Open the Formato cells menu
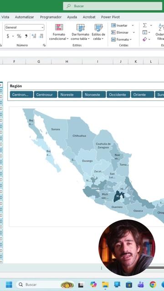This screenshot has height=291, width=164. [x=121, y=40]
